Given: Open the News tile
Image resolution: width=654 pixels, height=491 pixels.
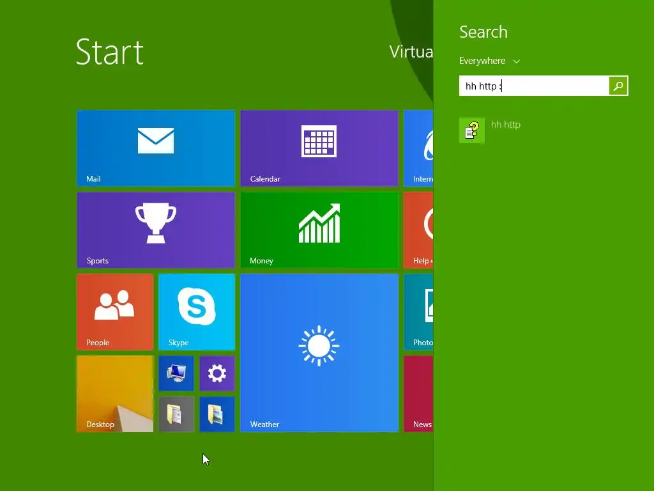Looking at the screenshot, I should coord(419,394).
